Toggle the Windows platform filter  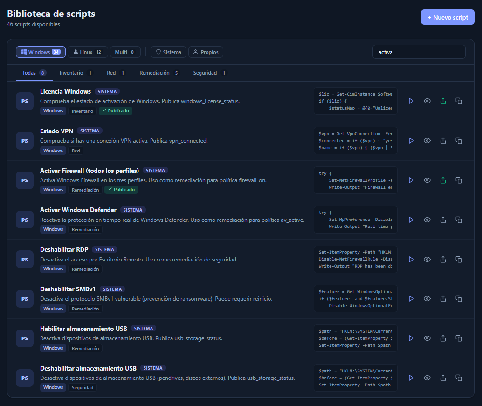(x=41, y=52)
